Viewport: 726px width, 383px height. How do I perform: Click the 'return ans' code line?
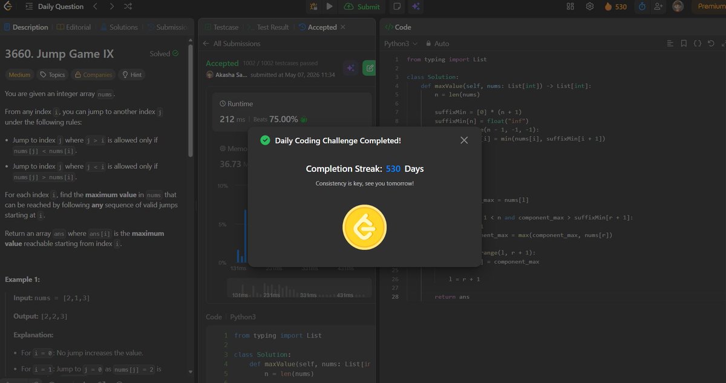click(452, 296)
